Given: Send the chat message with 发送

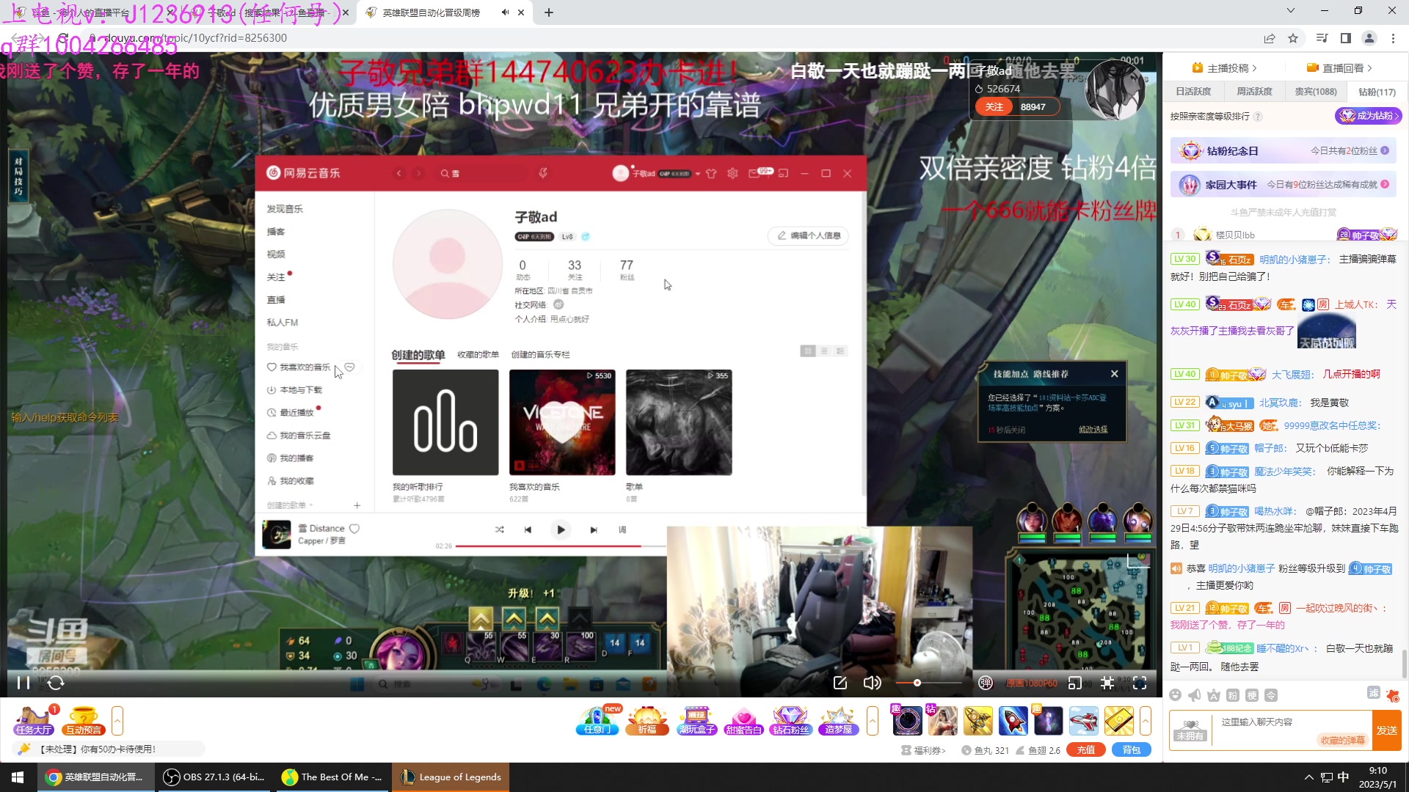Looking at the screenshot, I should click(1386, 730).
